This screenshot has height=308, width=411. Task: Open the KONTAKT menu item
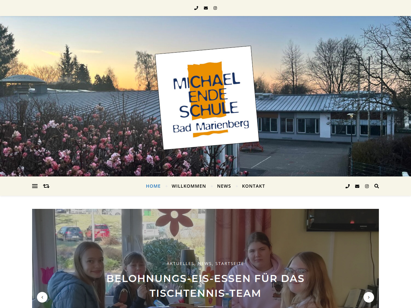point(253,186)
